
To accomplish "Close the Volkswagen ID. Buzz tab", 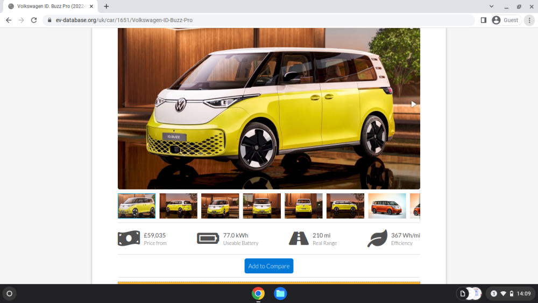I will click(x=91, y=6).
